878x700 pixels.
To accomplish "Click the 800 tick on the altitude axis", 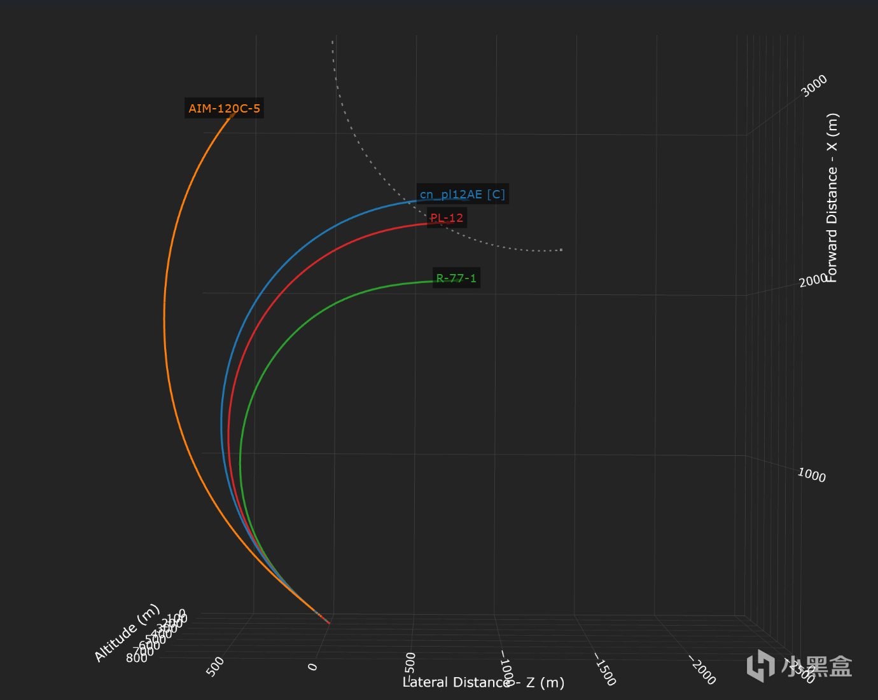I will [136, 657].
